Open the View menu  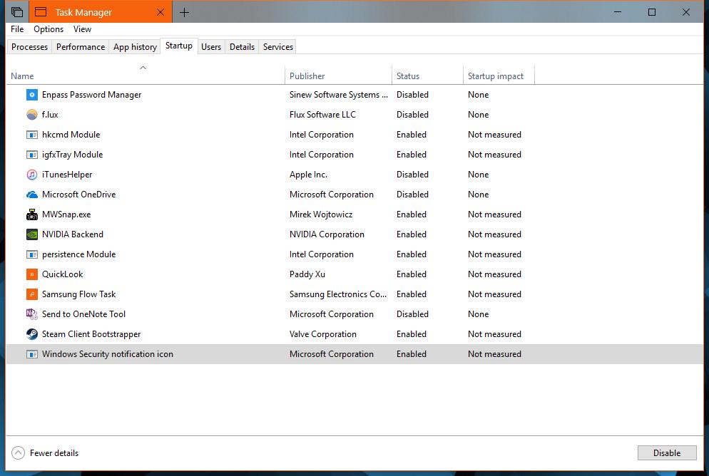click(82, 29)
